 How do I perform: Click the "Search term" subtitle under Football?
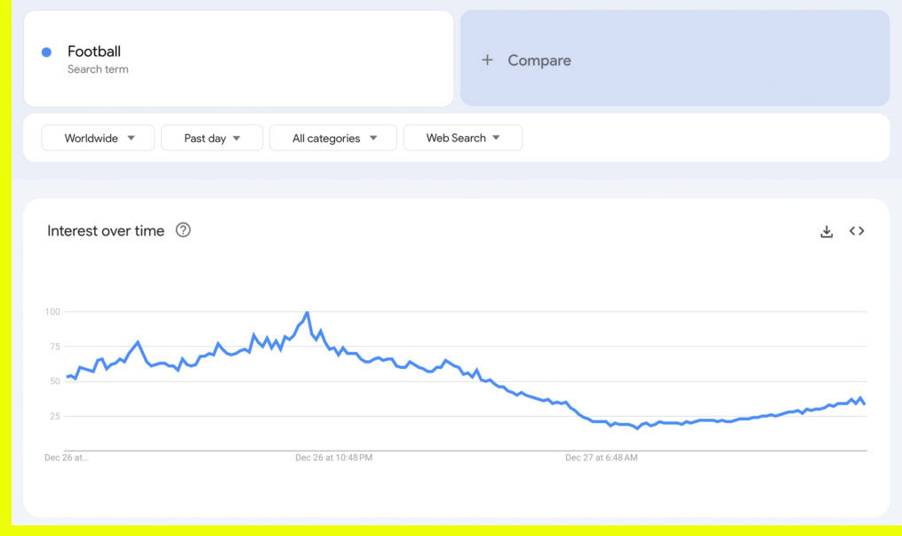click(98, 69)
